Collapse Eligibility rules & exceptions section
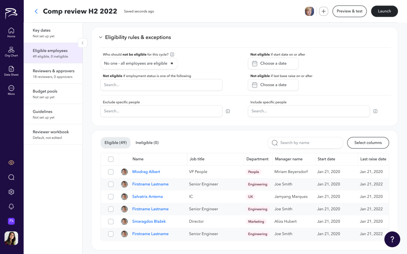The width and height of the screenshot is (407, 254). point(101,37)
